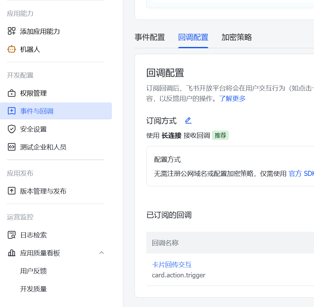
Task: Switch to the 事件配置 tab
Action: (150, 38)
